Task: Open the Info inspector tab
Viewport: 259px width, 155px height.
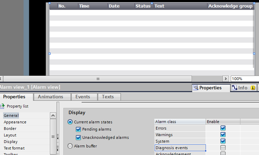Action: click(244, 88)
